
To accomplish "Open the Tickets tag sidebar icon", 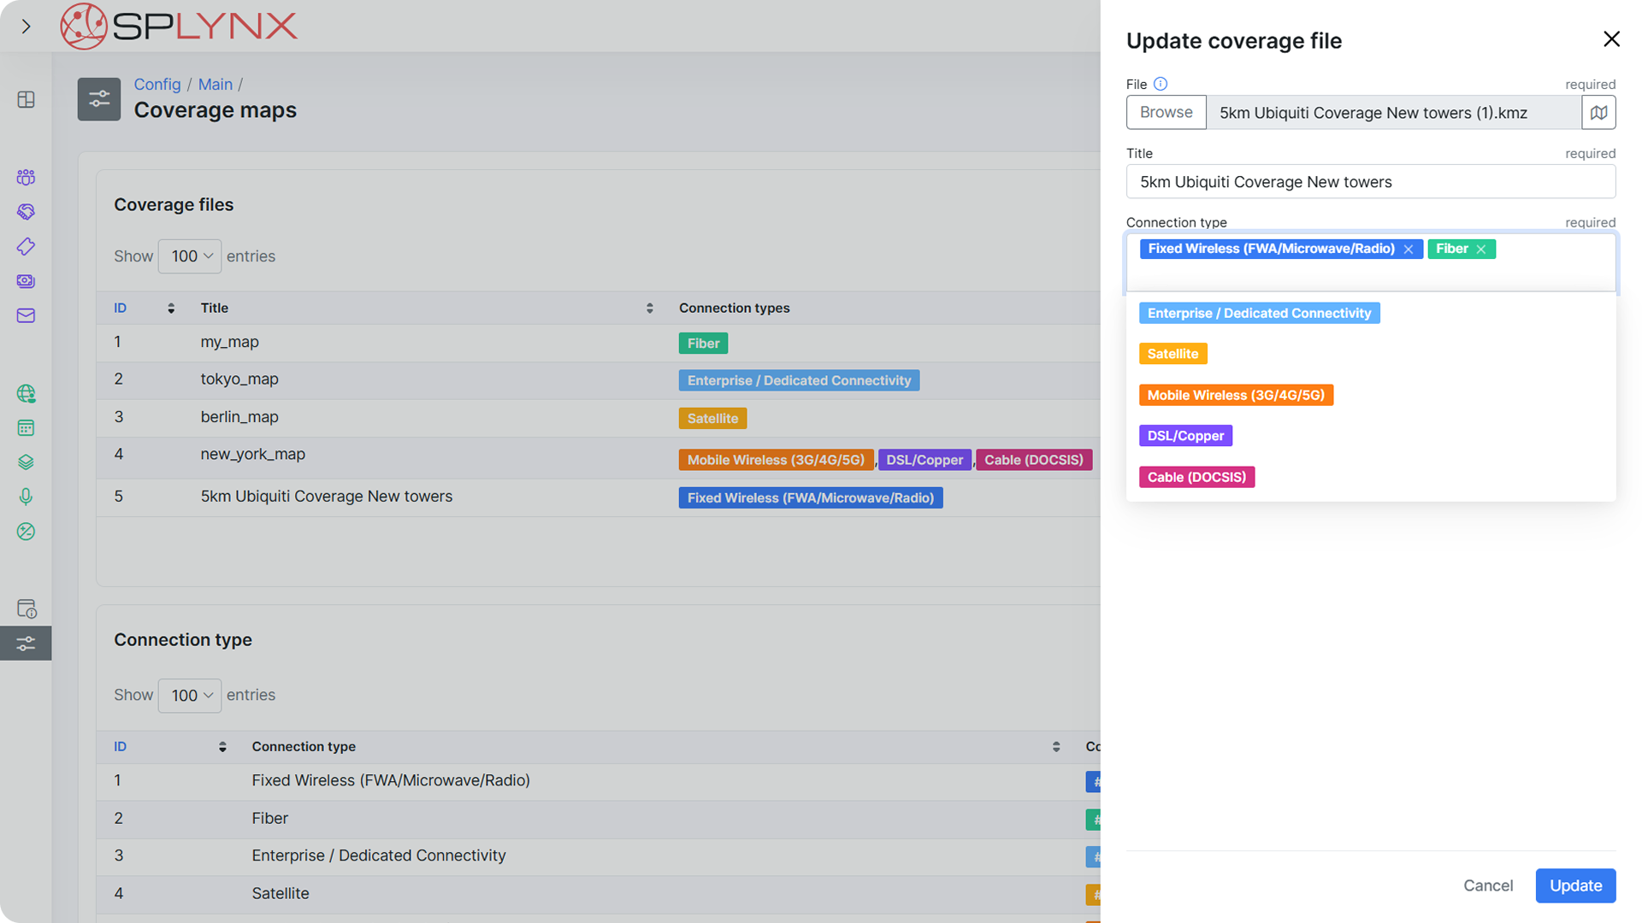I will 27,246.
